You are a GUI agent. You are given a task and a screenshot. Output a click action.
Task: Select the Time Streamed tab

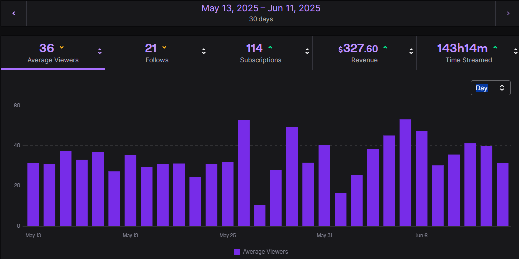468,53
